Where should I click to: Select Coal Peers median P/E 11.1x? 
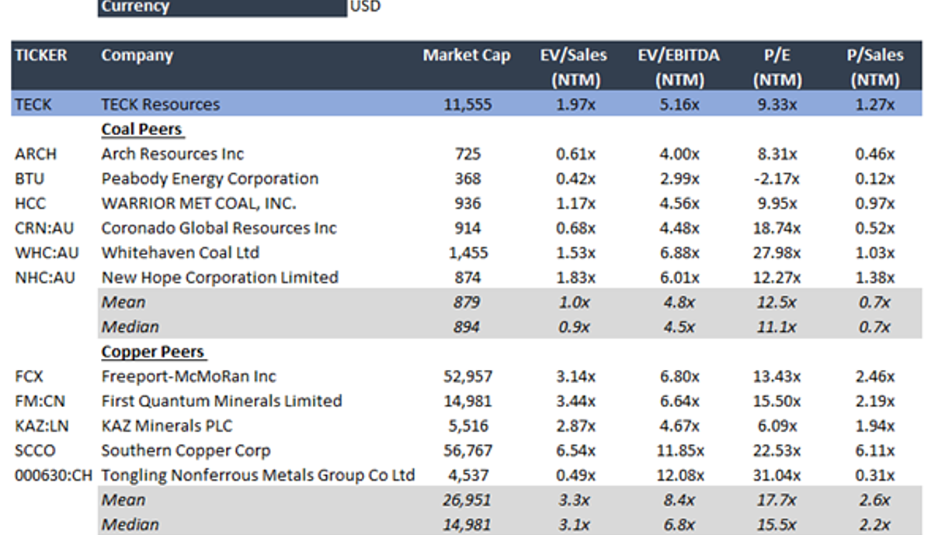(777, 327)
